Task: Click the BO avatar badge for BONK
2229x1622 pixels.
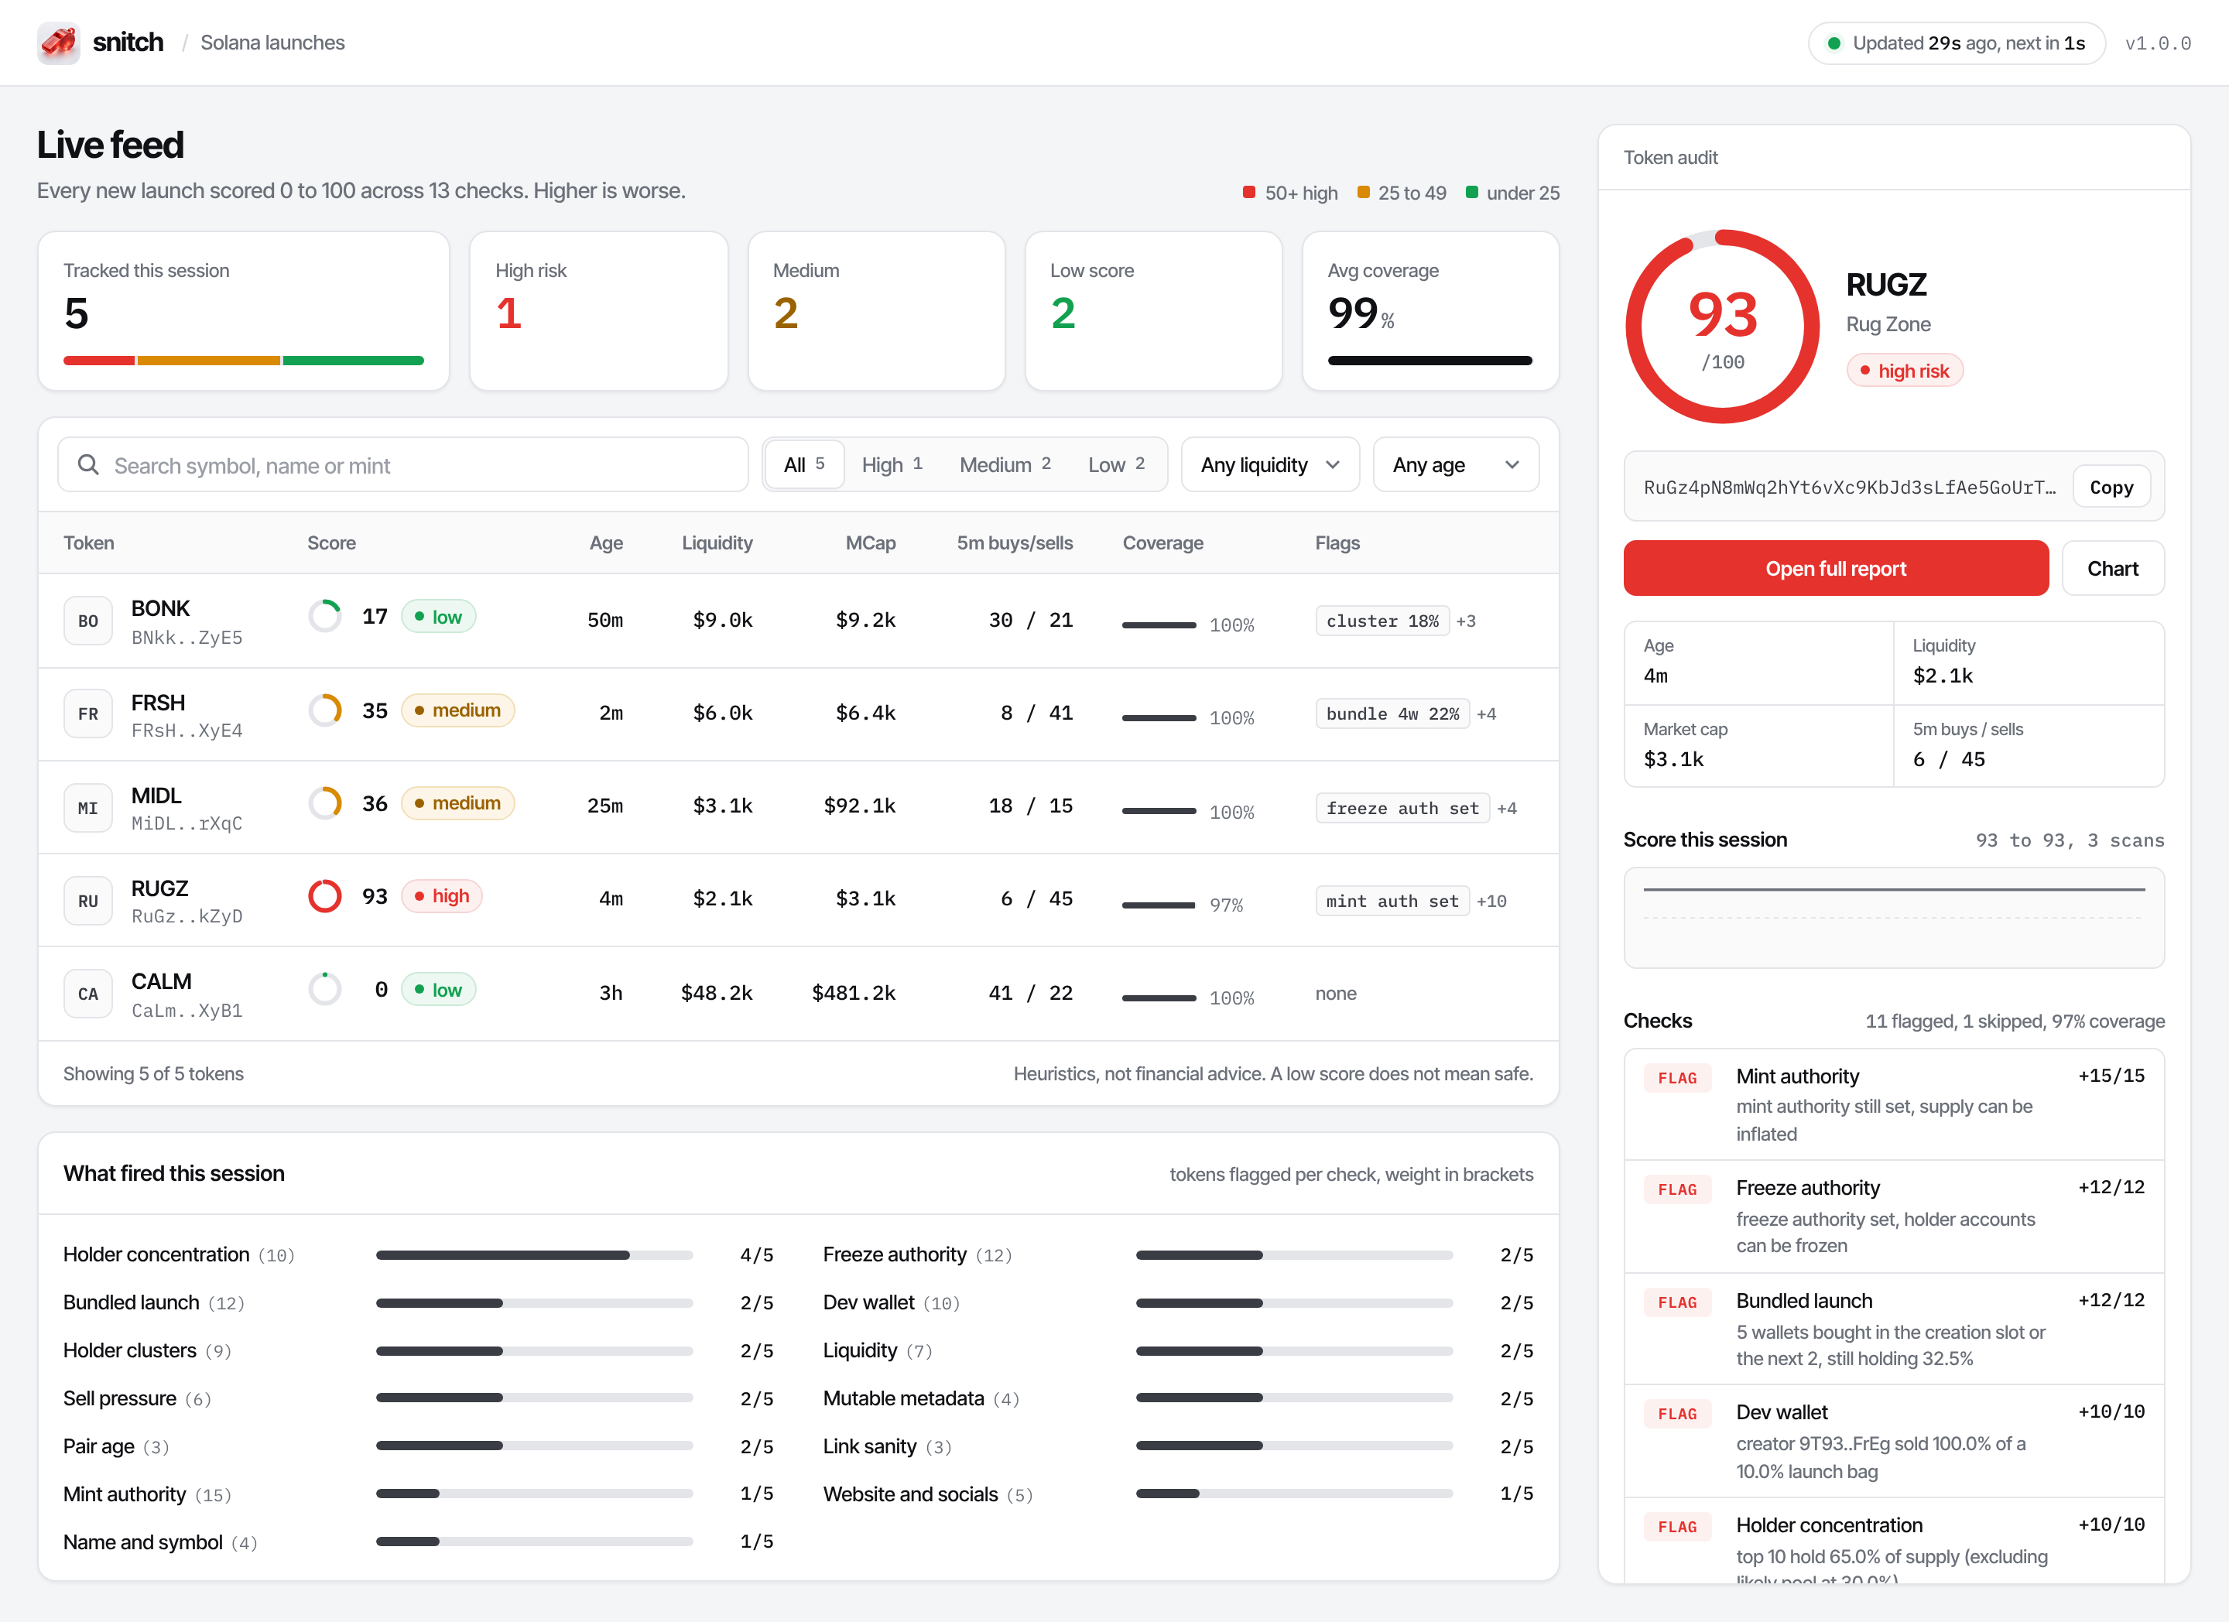Action: pyautogui.click(x=88, y=621)
